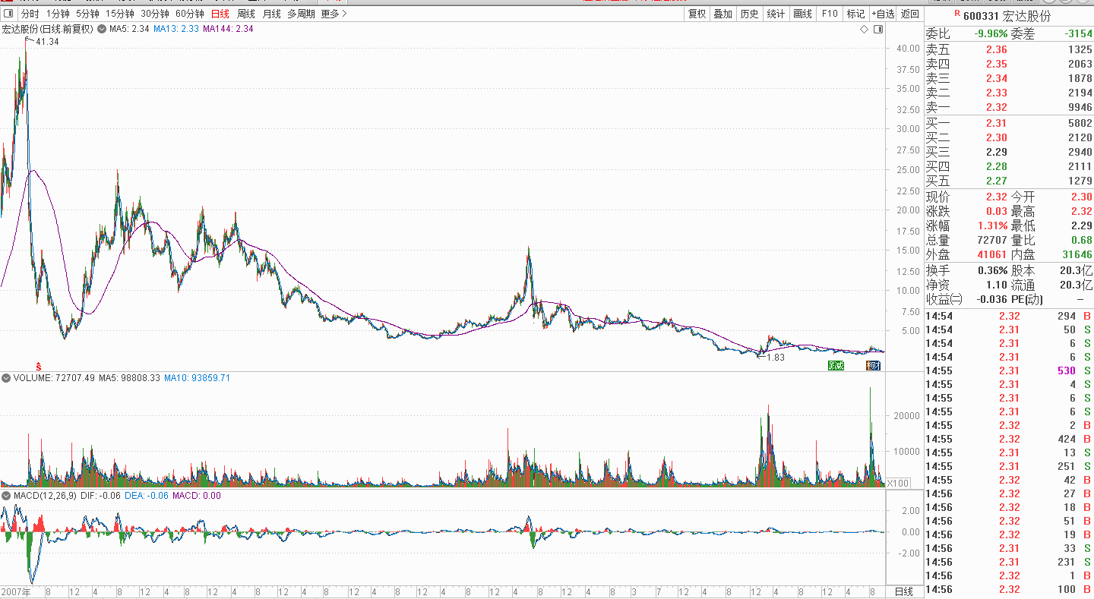The image size is (1094, 599).
Task: Switch to 月线 monthly chart
Action: pyautogui.click(x=271, y=14)
